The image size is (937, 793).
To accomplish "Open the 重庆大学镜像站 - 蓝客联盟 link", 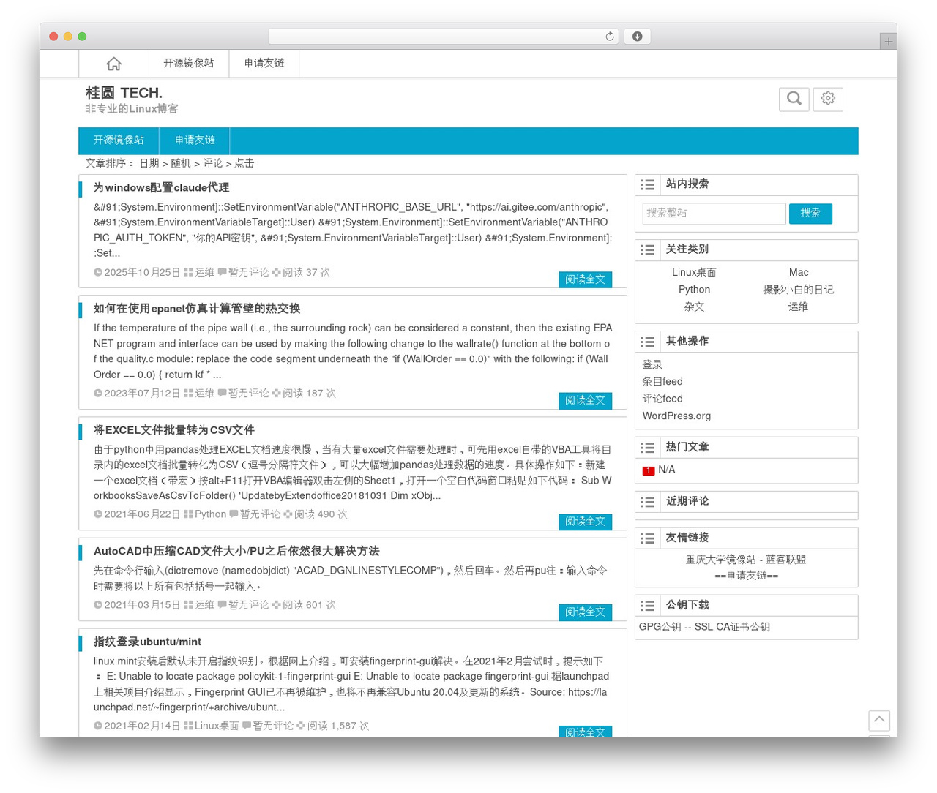I will point(746,560).
